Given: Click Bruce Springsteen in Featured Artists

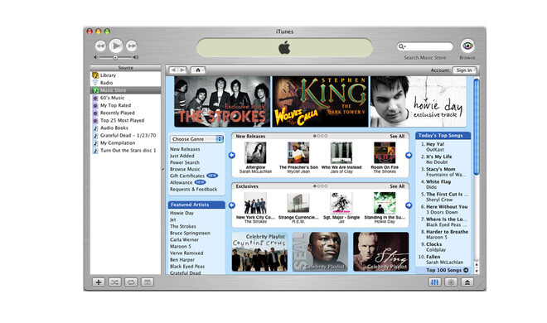Looking at the screenshot, I should pyautogui.click(x=190, y=233).
